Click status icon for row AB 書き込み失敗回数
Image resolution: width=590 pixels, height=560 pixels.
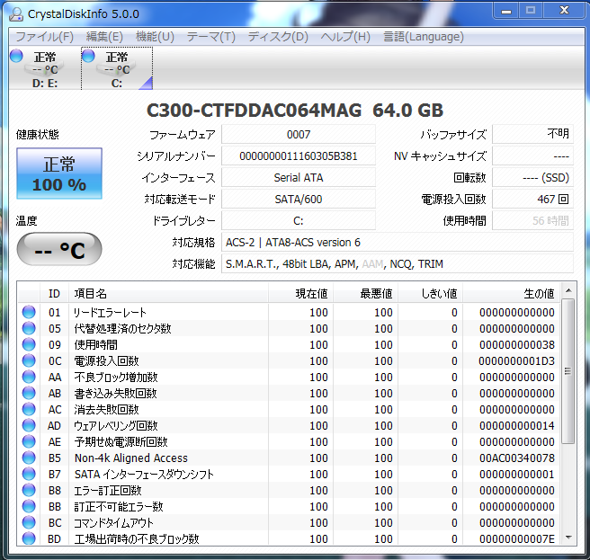[x=29, y=393]
